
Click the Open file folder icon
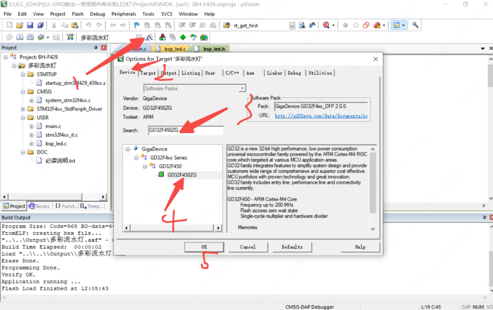coord(19,25)
